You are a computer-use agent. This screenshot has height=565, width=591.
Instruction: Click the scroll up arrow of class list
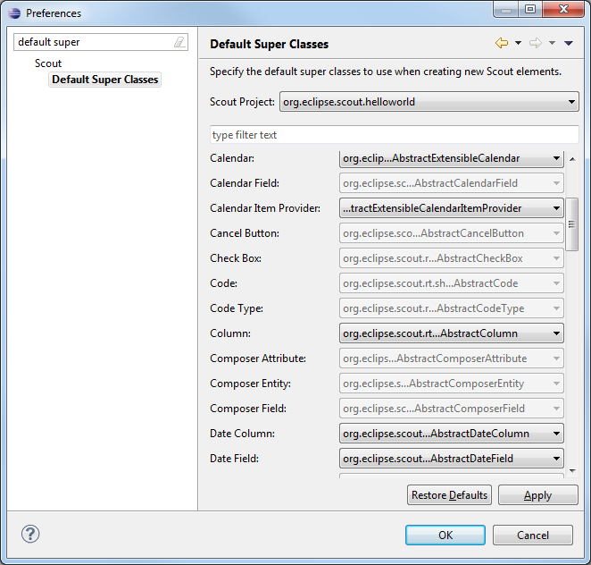coord(572,159)
